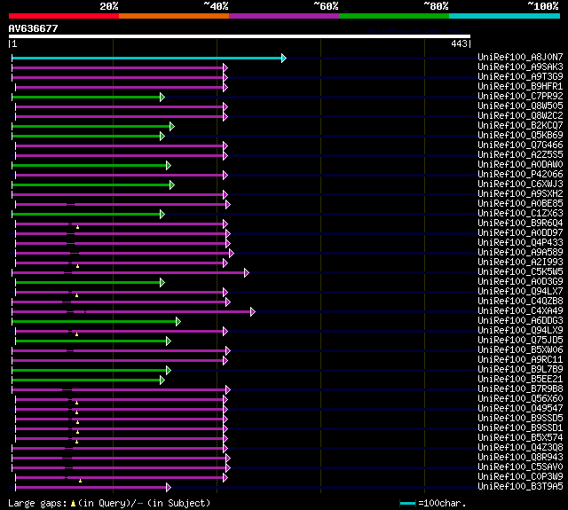Select the UniRef100_B2KCQ7 label
This screenshot has width=568, height=510.
tap(520, 126)
